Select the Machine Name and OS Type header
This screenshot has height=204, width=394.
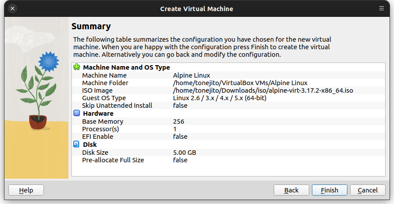point(126,67)
